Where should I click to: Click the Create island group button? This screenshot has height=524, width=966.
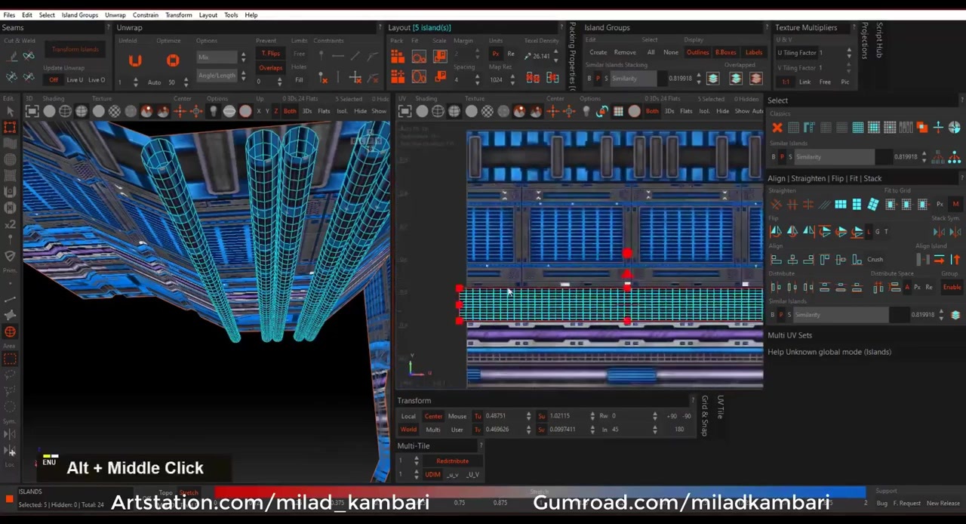[x=598, y=53]
